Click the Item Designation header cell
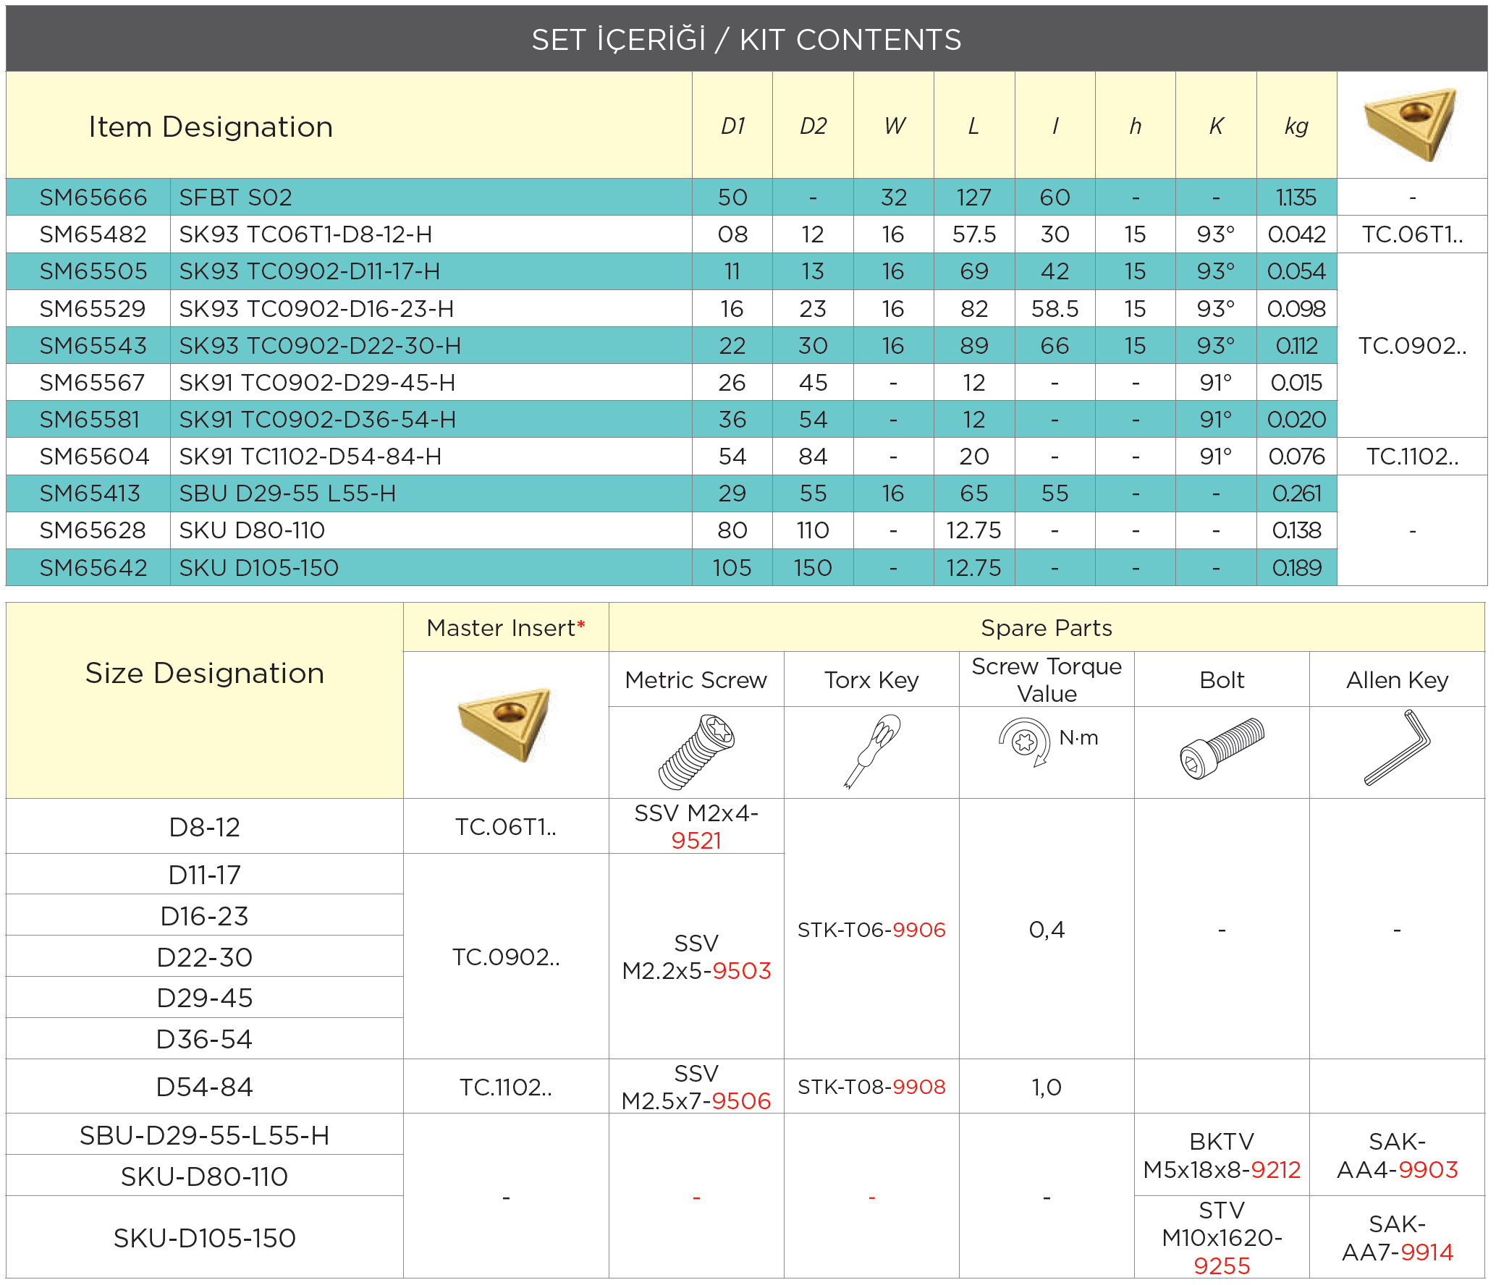The image size is (1496, 1285). (x=349, y=126)
